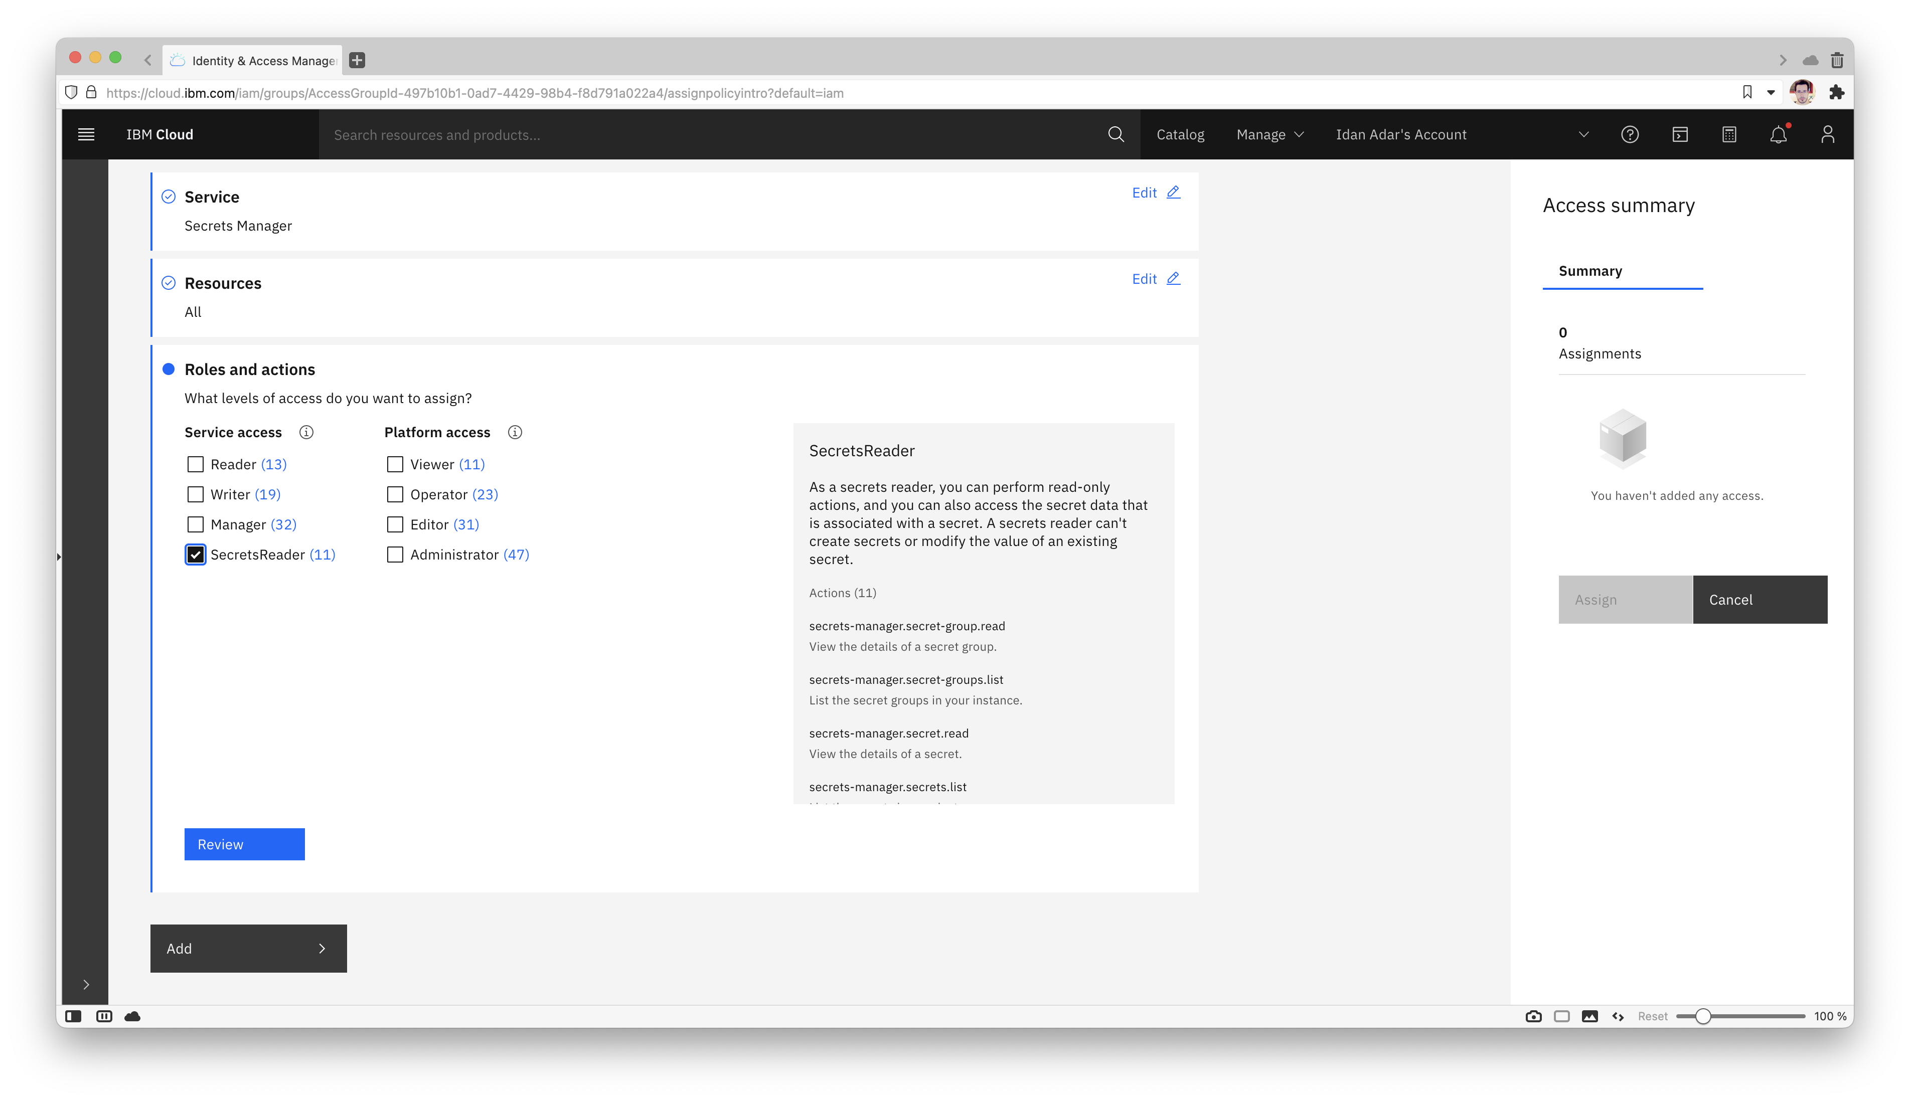1910x1102 pixels.
Task: Click the blue Review button
Action: [x=244, y=844]
